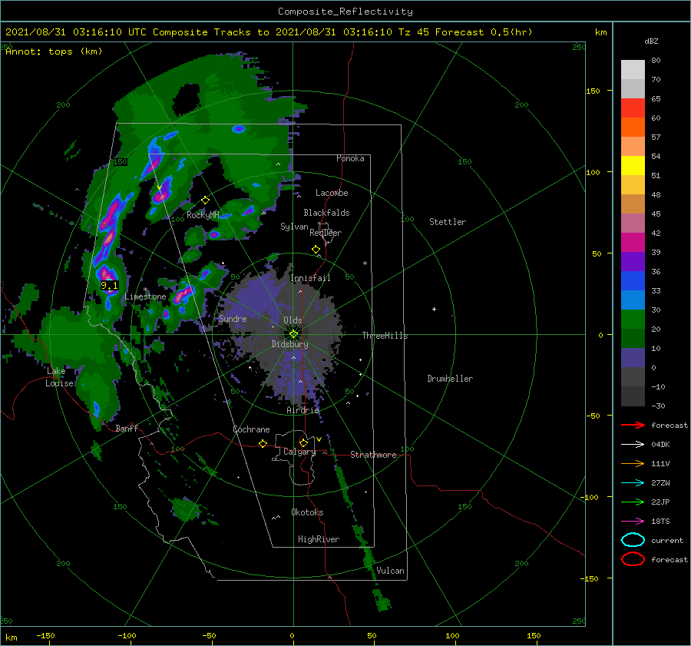The height and width of the screenshot is (646, 691).
Task: Click the Vulcan town label
Action: click(390, 571)
